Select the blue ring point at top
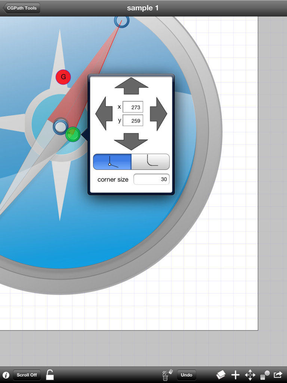The height and width of the screenshot is (383, 287). (121, 21)
